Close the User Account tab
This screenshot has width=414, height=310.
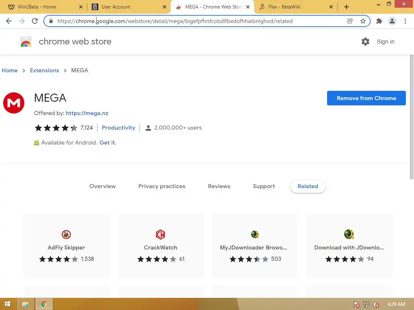point(165,7)
